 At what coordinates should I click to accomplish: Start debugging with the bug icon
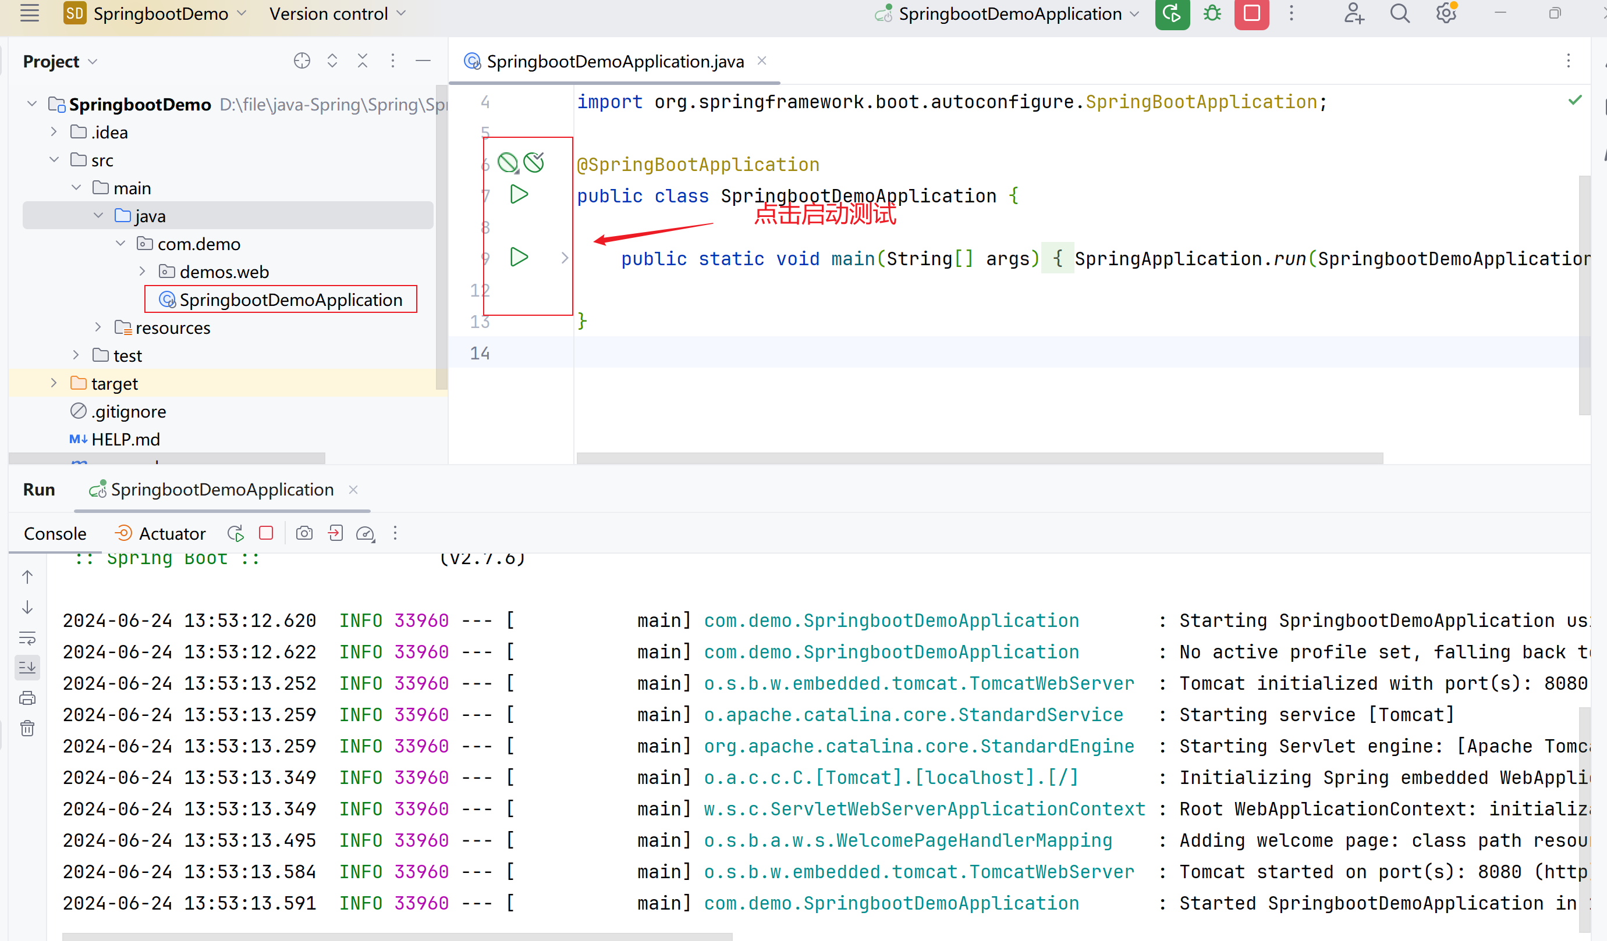pyautogui.click(x=1212, y=13)
